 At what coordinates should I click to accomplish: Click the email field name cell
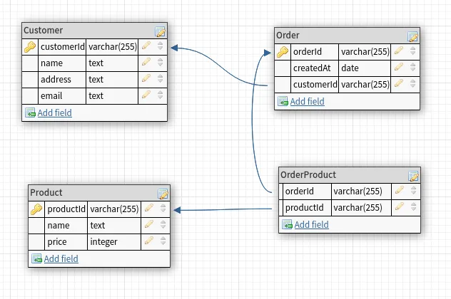62,96
